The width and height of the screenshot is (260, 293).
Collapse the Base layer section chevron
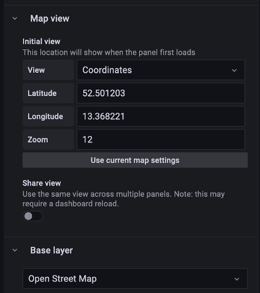(x=15, y=250)
